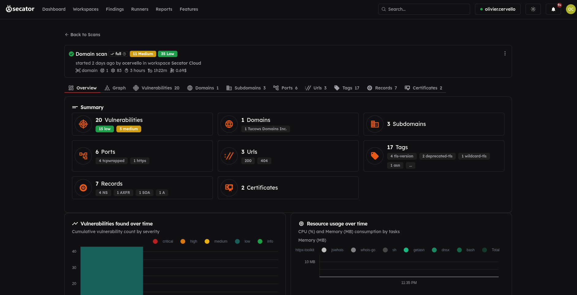577x295 pixels.
Task: Click the stopwatch icon beside 3 hours
Action: point(126,70)
